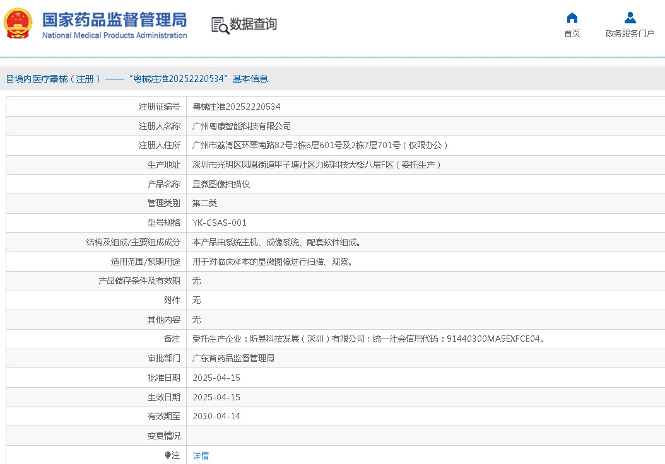Click the expiry date 2030-04-14
This screenshot has width=665, height=464.
coord(216,416)
